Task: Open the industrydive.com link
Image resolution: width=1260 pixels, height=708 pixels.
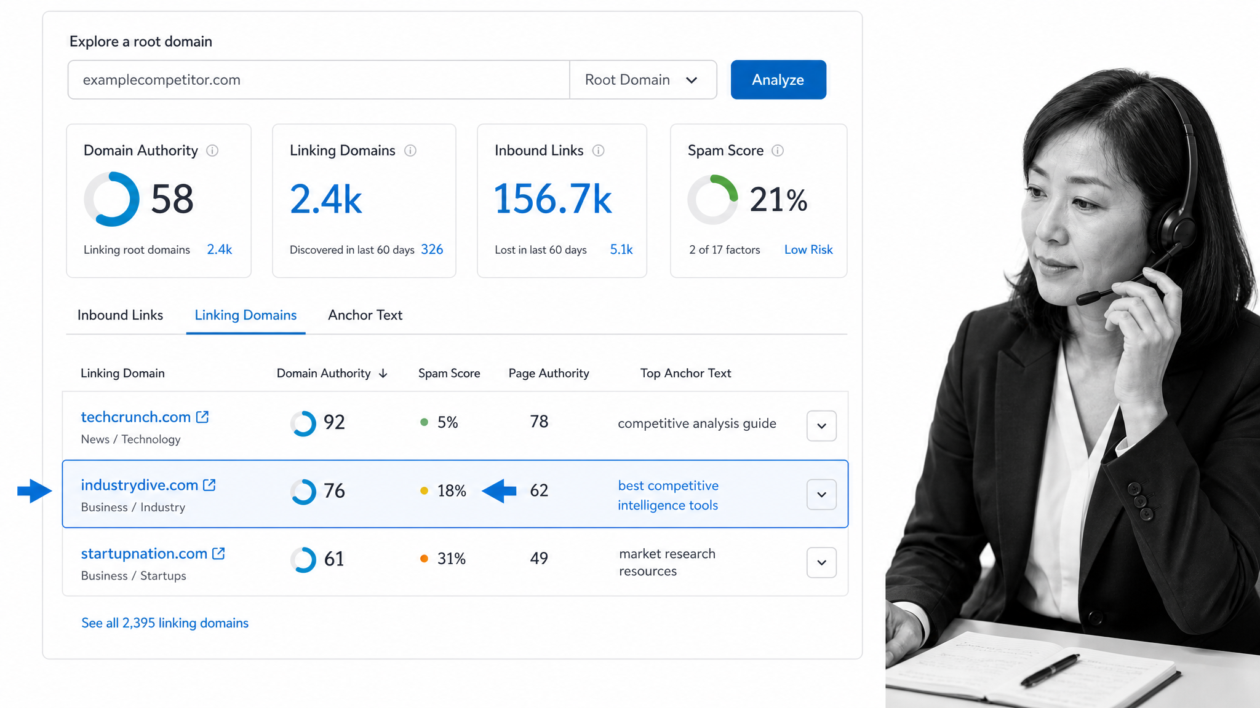Action: click(x=140, y=485)
